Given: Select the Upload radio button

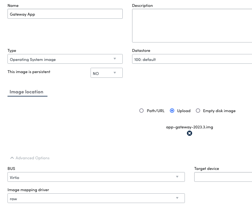Looking at the screenshot, I should tap(172, 111).
